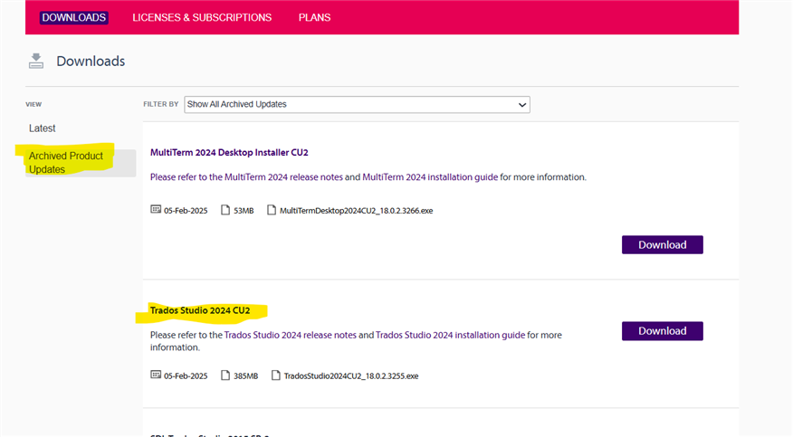Viewport: 793px width, 437px height.
Task: Click file size icon beside 53MB
Action: point(225,210)
